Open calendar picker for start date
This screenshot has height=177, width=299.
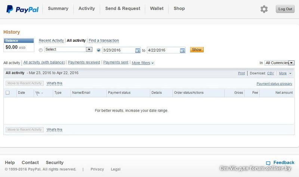(x=138, y=50)
